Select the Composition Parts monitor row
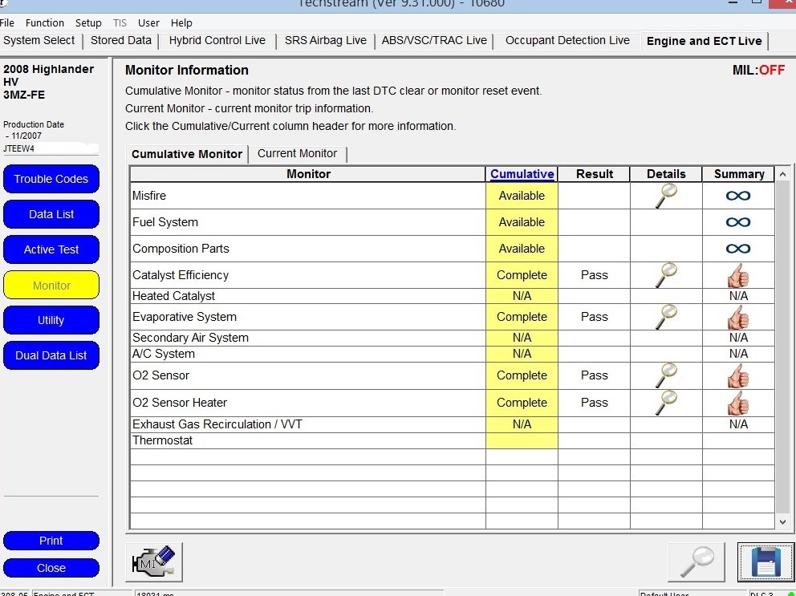 point(453,249)
